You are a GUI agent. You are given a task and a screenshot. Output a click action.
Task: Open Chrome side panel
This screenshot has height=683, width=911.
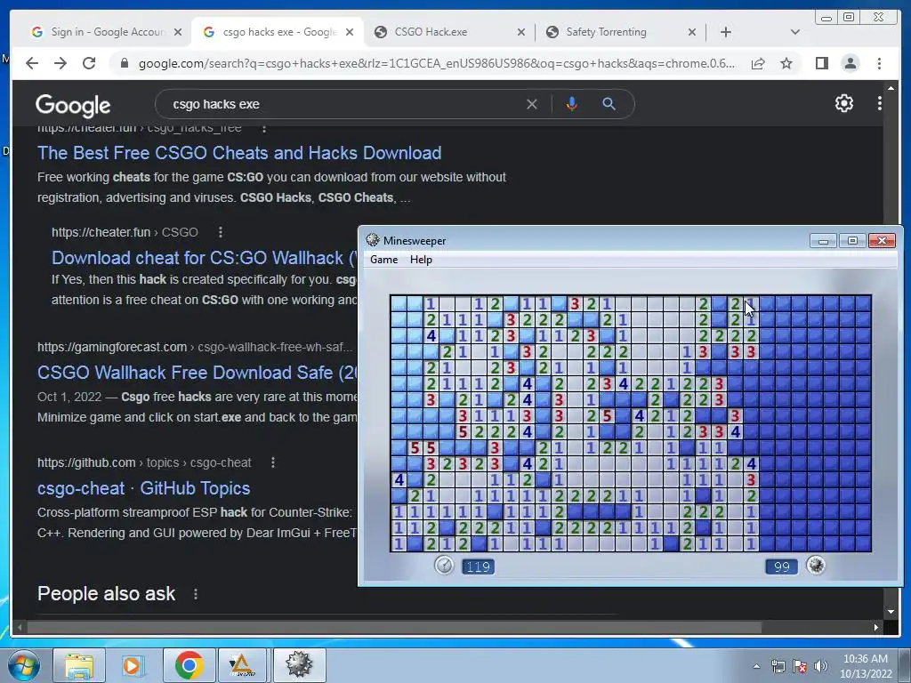point(821,63)
